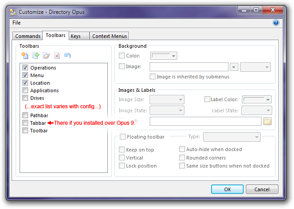The width and height of the screenshot is (294, 209).
Task: Open the Image Size dropdown
Action: (167, 99)
